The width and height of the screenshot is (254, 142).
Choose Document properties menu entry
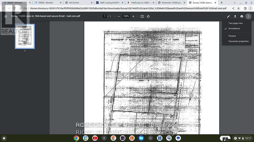click(x=238, y=41)
